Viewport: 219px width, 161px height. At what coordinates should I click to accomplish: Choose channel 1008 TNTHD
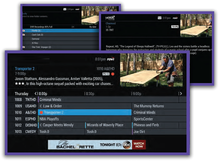pos(25,100)
